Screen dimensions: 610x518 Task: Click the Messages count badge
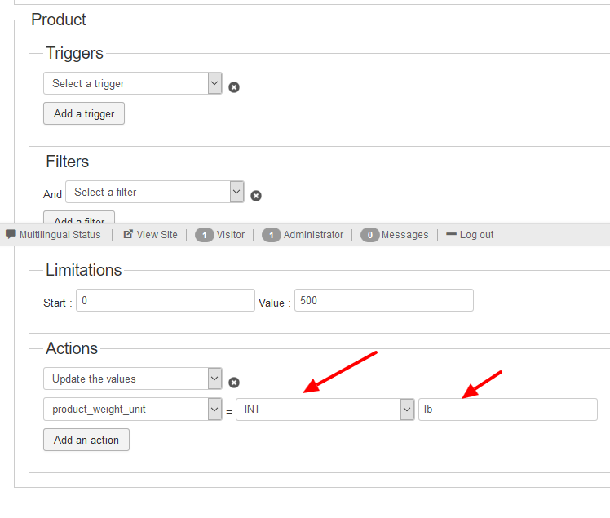[x=369, y=235]
